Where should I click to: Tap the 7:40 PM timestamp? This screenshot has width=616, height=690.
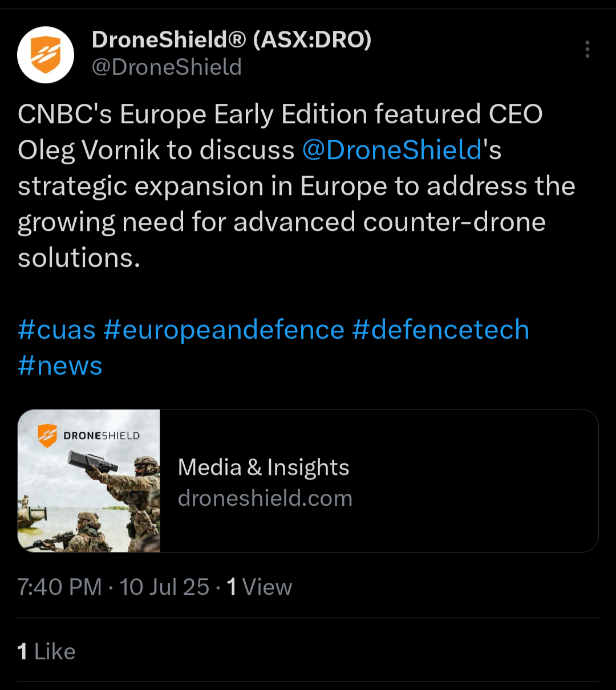(x=59, y=587)
